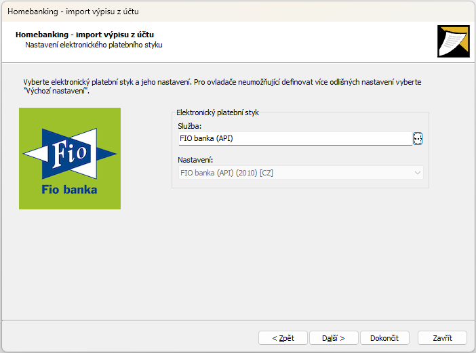
Task: Go back with the Zpět button
Action: pos(283,338)
